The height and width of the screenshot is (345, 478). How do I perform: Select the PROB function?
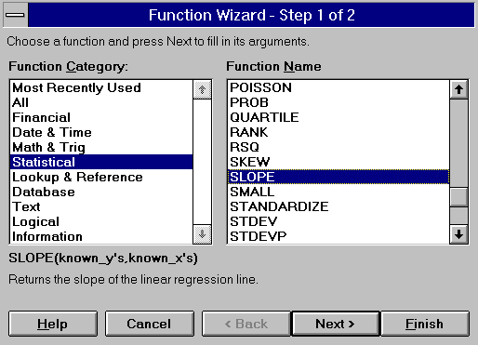339,102
